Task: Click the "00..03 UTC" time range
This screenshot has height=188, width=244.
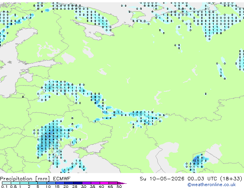Action: [x=202, y=179]
